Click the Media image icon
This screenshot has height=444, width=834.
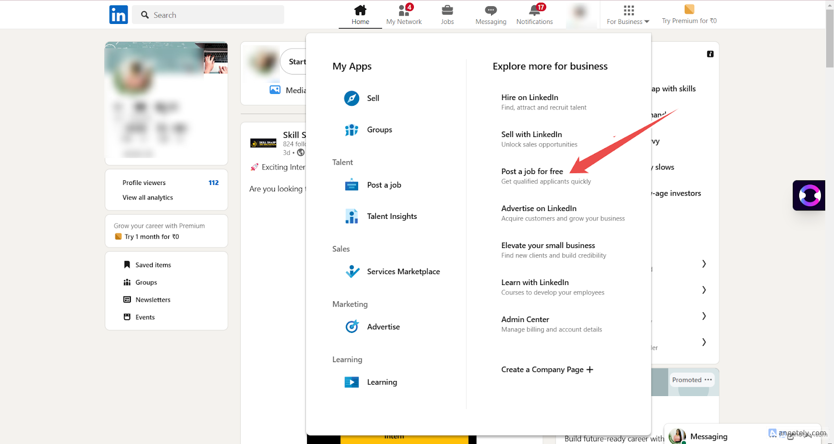pyautogui.click(x=275, y=90)
